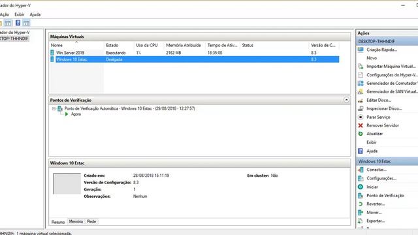Click the Editar Disco icon

pyautogui.click(x=361, y=100)
